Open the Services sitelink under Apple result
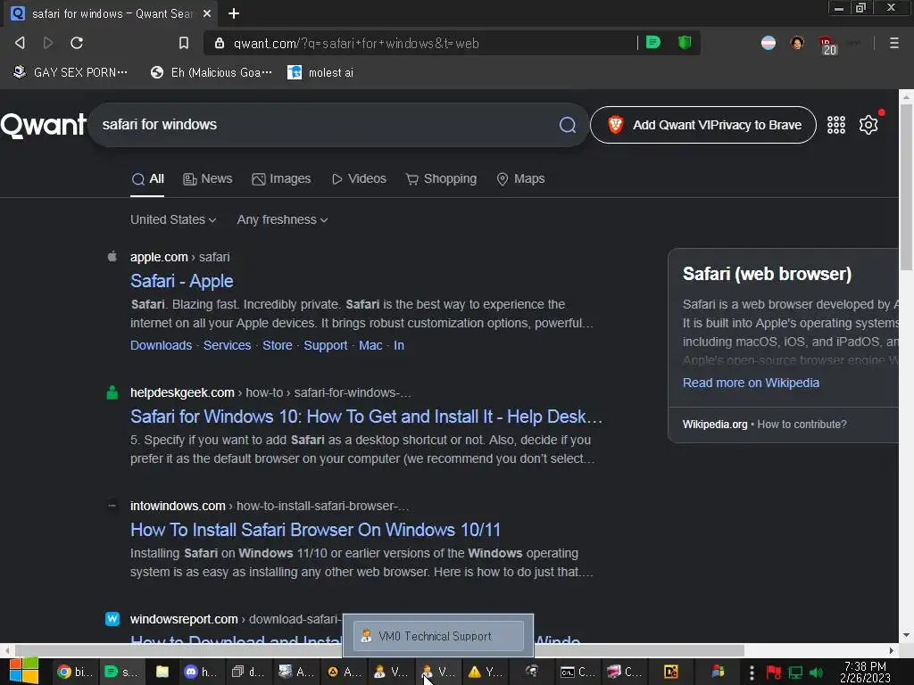The image size is (914, 685). [228, 345]
